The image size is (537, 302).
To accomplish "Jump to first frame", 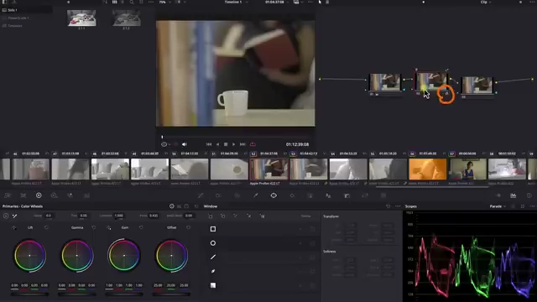I will pyautogui.click(x=209, y=144).
